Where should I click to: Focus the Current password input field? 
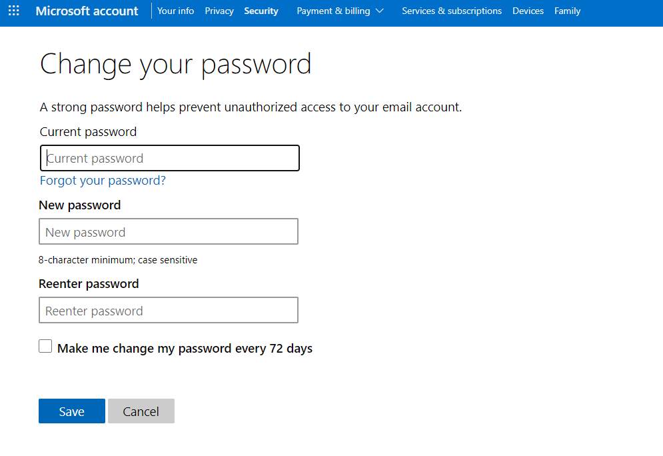(x=169, y=158)
